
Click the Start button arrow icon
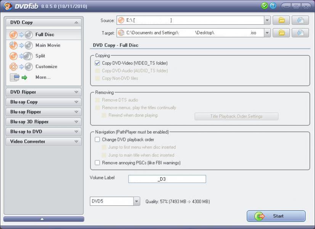click(x=259, y=216)
